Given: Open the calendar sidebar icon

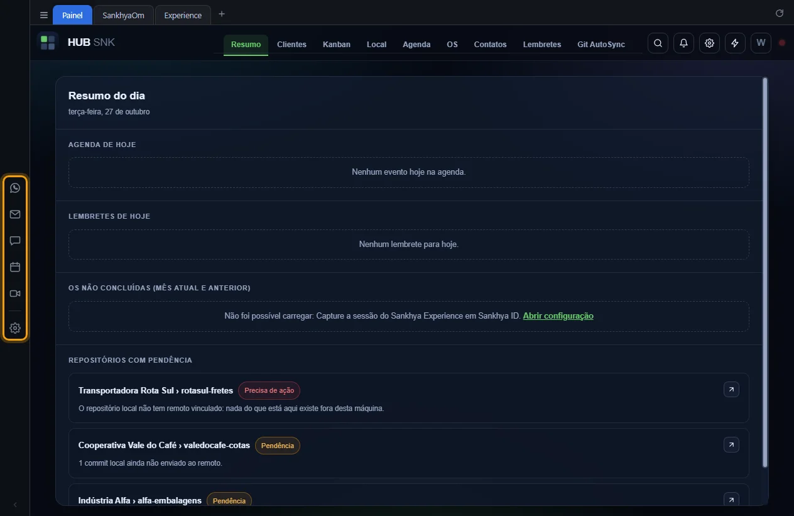Looking at the screenshot, I should coord(15,267).
